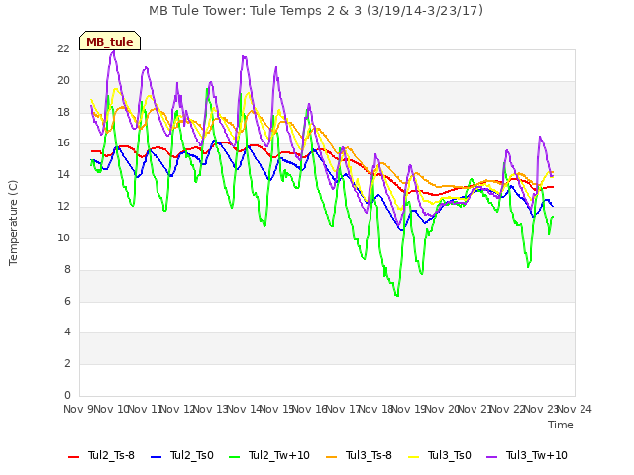
Task: Click the Nov 13 x-axis tick label
Action: point(211,409)
